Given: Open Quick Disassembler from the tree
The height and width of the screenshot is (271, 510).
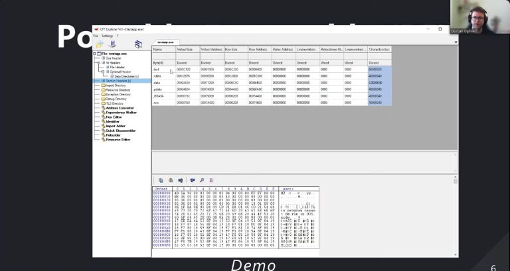Looking at the screenshot, I should coord(118,131).
